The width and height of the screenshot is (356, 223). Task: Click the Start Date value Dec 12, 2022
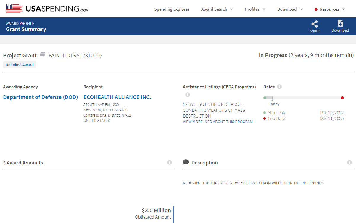click(x=332, y=112)
